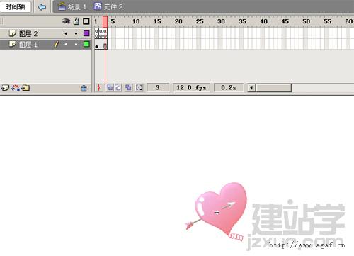Screen dimensions: 354x256
Task: Click purple outline swatch of 图层 2
Action: pos(86,33)
